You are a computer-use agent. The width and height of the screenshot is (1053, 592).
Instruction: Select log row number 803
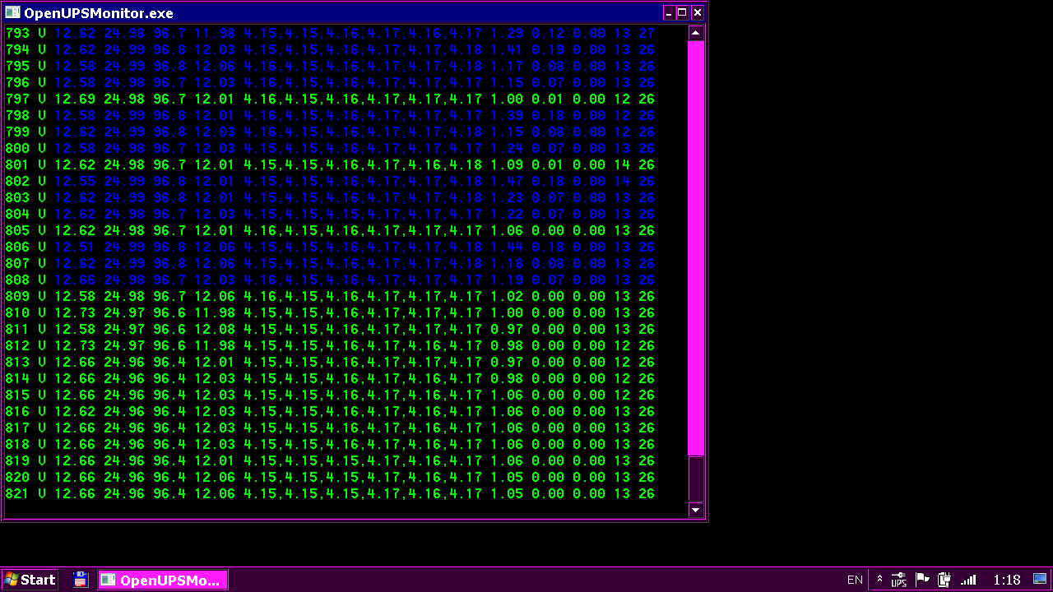tap(330, 197)
